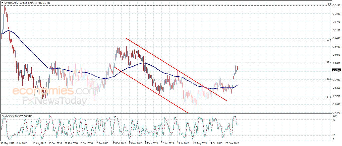Screen dimensions: 342x146
Task: Click the 2.7923 open price value
Action: (x=23, y=2)
